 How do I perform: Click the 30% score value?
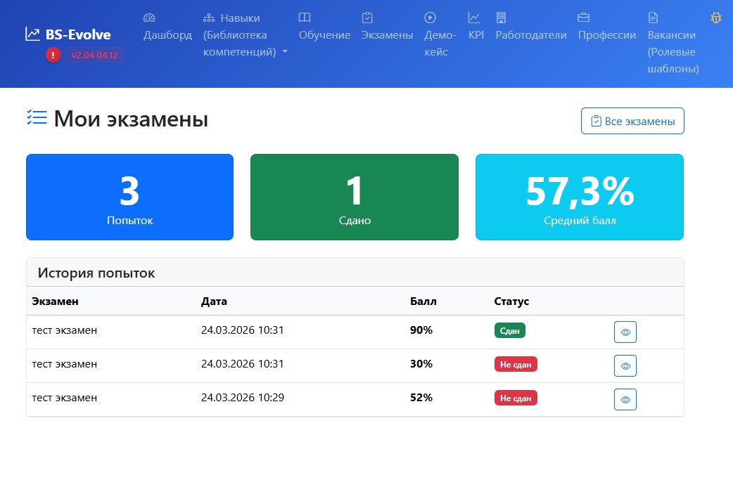[x=421, y=364]
